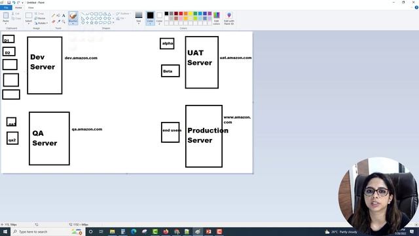The width and height of the screenshot is (419, 236).
Task: Click the Select rectangle tool icon
Action: (29, 16)
